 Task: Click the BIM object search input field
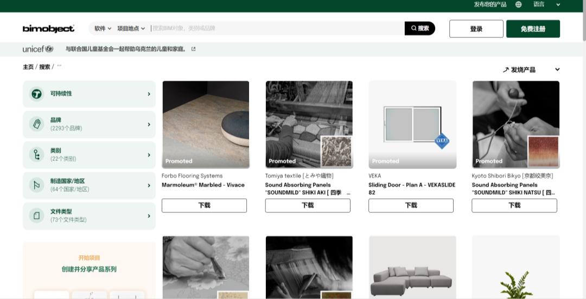[x=277, y=28]
